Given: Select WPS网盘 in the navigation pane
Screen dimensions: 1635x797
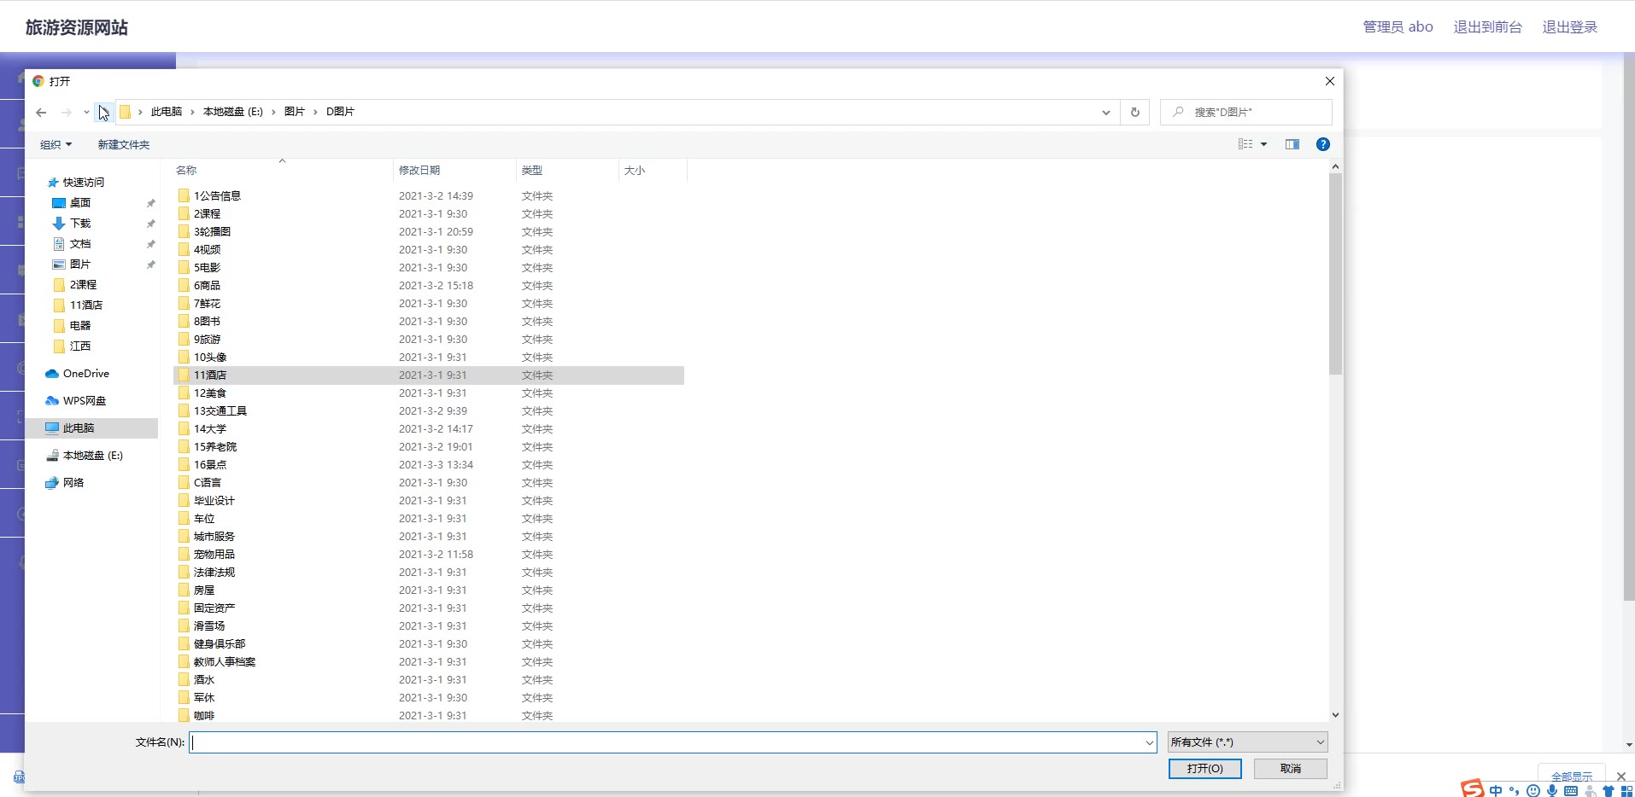Looking at the screenshot, I should (85, 401).
